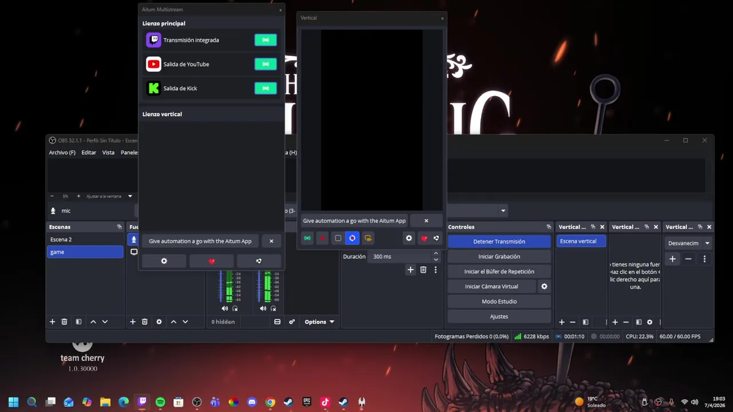733x412 pixels.
Task: Open the Windows Start menu
Action: click(13, 402)
